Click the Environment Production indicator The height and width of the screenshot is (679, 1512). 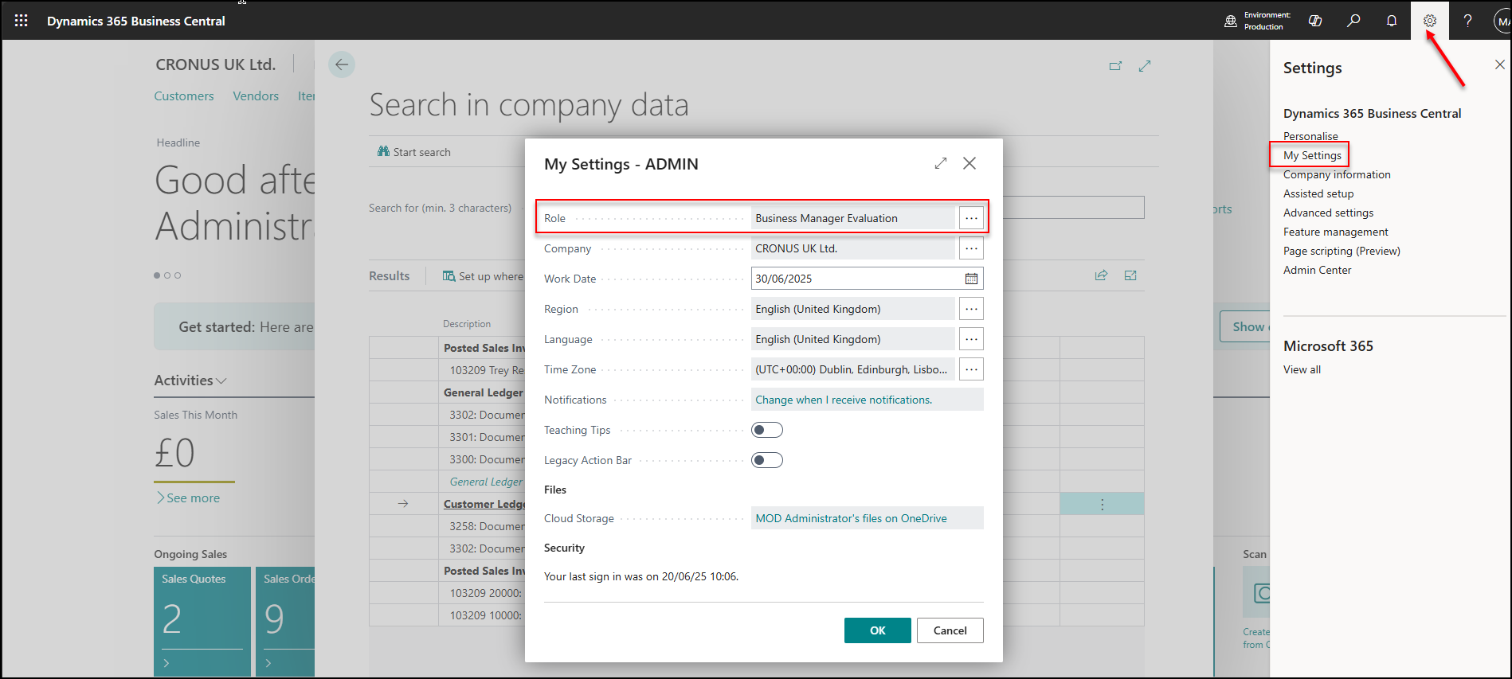click(x=1258, y=21)
